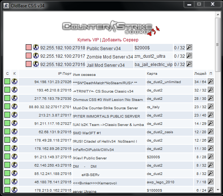The image size is (223, 196).
Task: Click magnifier for Citadel of Hell row
Action: pos(210,140)
